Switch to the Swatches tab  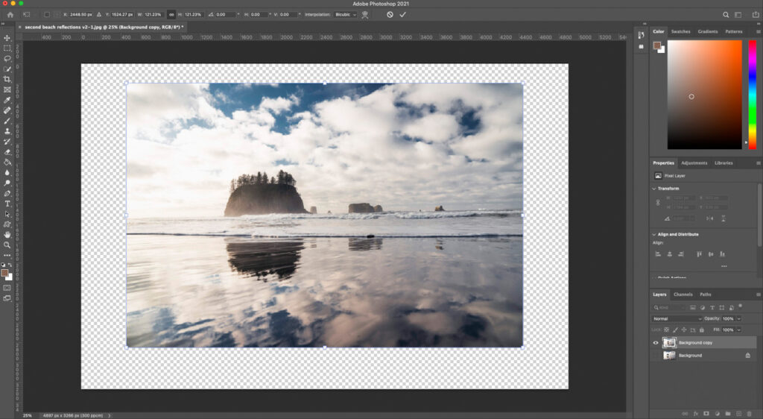pos(680,31)
